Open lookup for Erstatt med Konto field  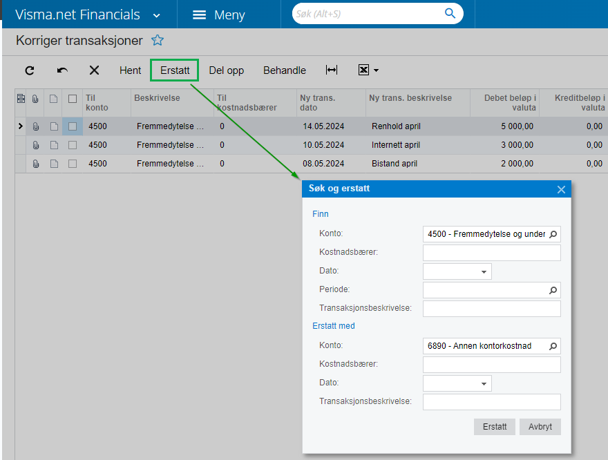pyautogui.click(x=553, y=346)
